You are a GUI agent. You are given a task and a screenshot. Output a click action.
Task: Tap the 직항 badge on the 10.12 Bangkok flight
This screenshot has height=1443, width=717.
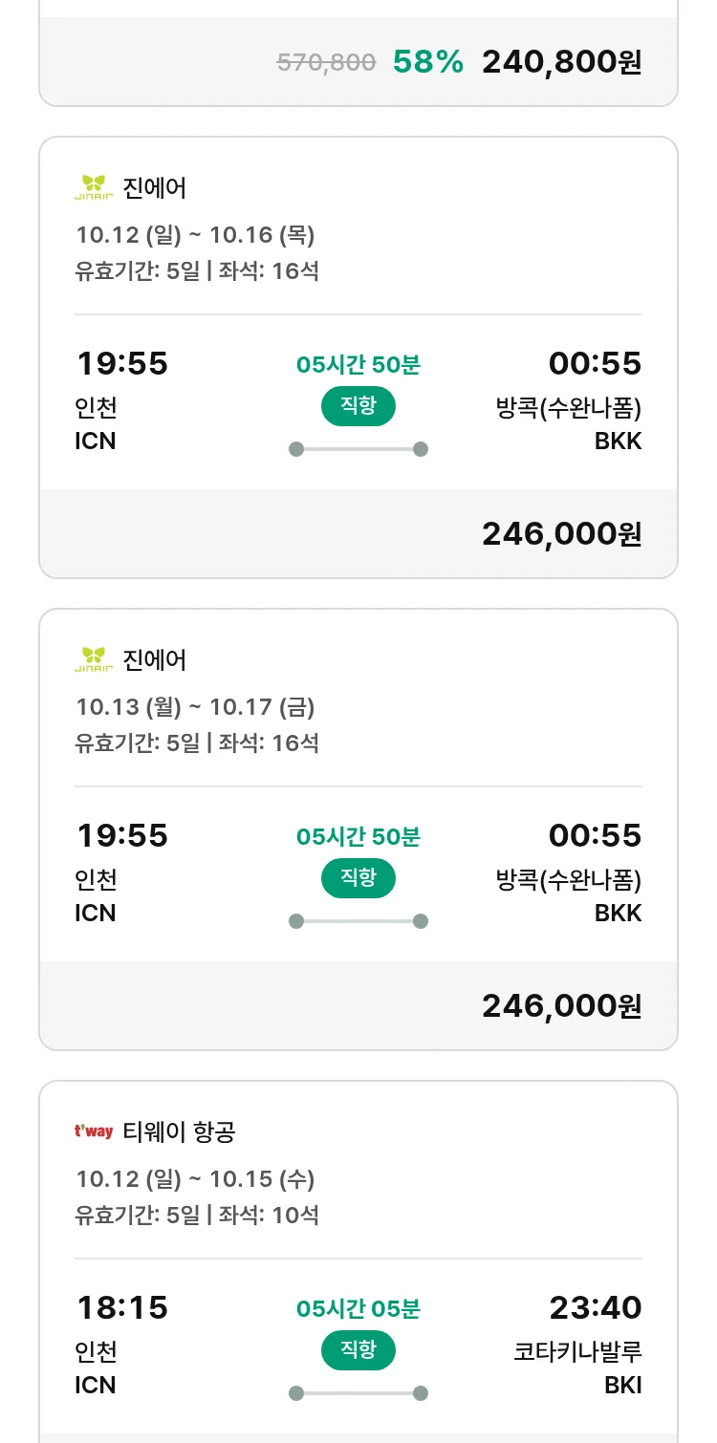point(358,406)
